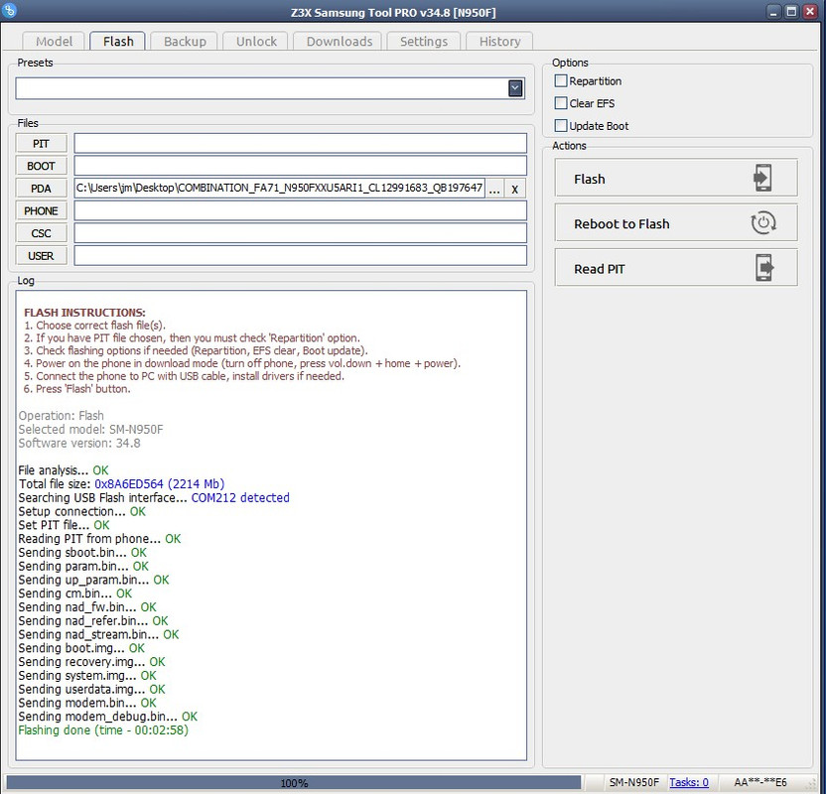The image size is (826, 794).
Task: Click the 'Sending boot.img... OK' log line
Action: [x=81, y=648]
